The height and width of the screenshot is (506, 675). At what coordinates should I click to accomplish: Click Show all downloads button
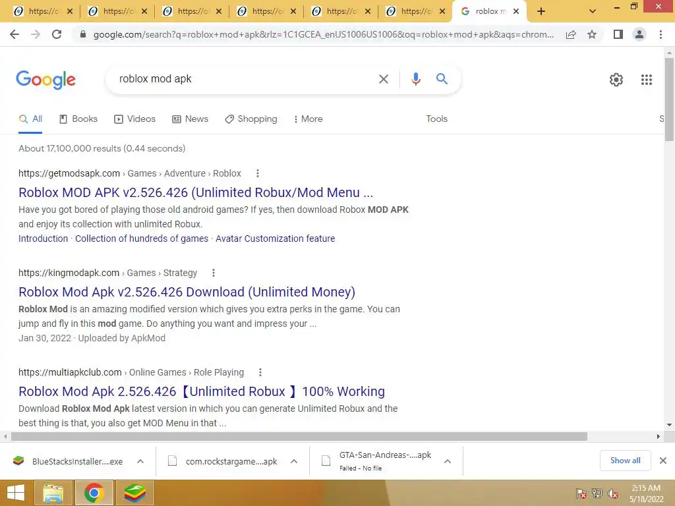tap(625, 461)
